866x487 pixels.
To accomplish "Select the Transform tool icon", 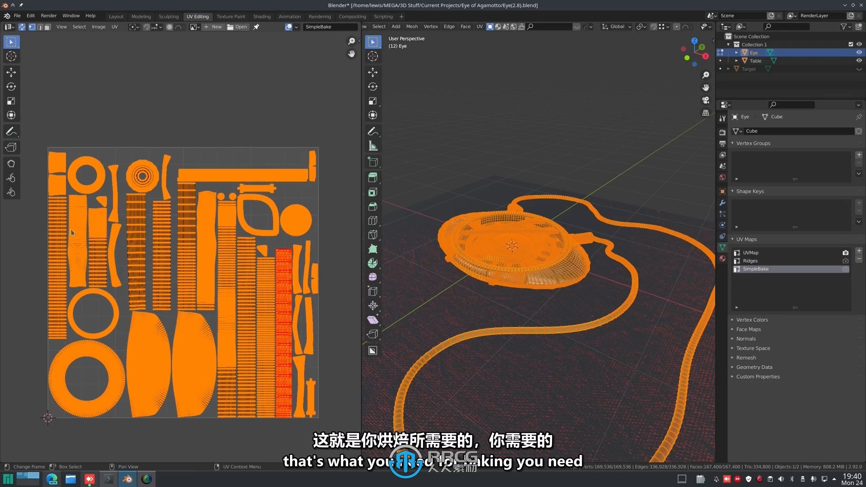I will (x=11, y=115).
